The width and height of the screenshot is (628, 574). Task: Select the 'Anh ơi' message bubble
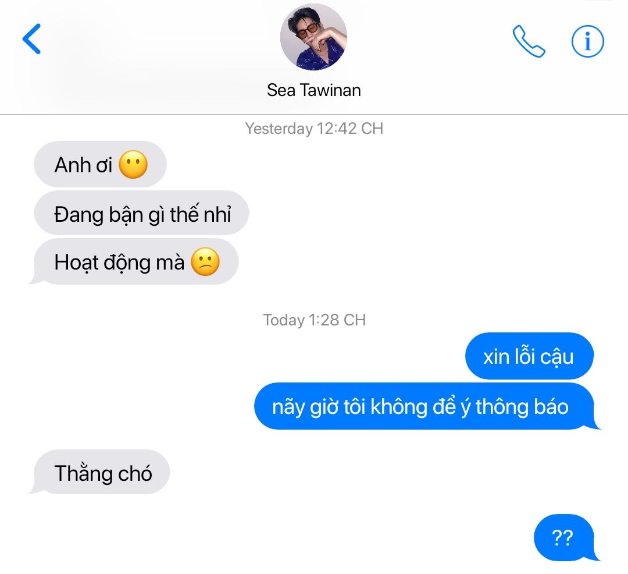click(100, 164)
